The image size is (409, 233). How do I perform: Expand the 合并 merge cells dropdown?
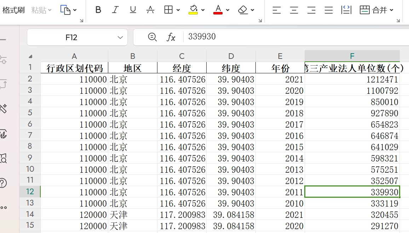tap(391, 10)
